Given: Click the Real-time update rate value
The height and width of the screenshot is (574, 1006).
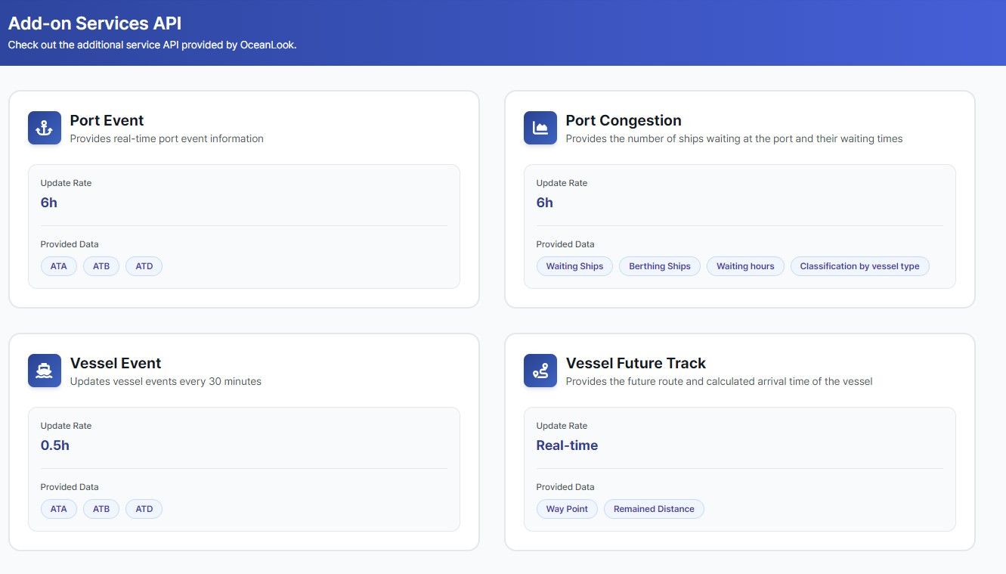Looking at the screenshot, I should click(567, 445).
